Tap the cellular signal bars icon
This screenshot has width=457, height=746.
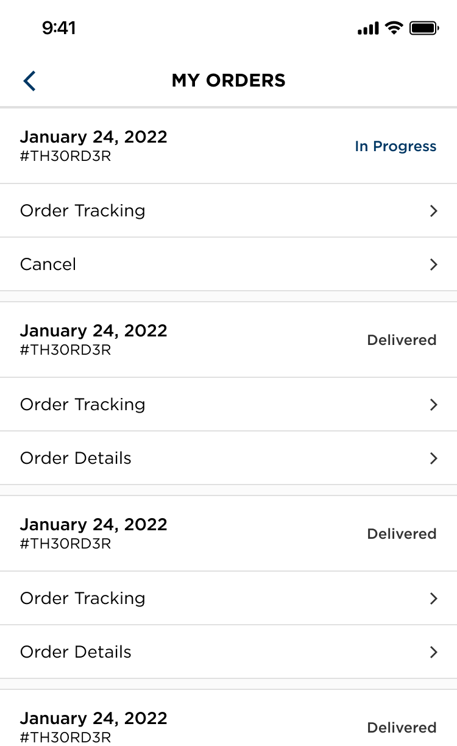click(368, 29)
